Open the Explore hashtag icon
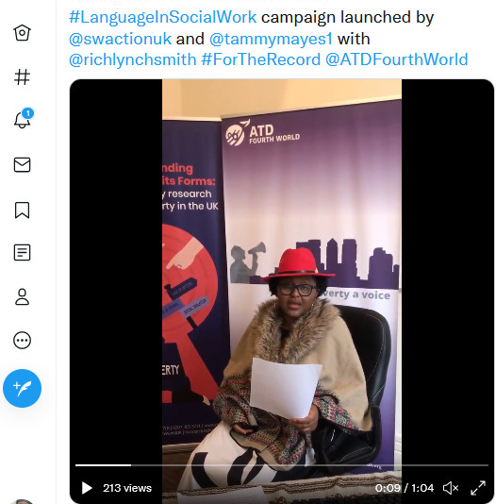Image resolution: width=496 pixels, height=504 pixels. pyautogui.click(x=22, y=77)
